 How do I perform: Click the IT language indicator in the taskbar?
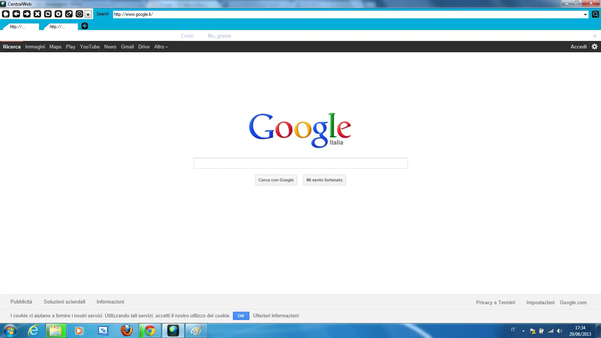point(513,330)
